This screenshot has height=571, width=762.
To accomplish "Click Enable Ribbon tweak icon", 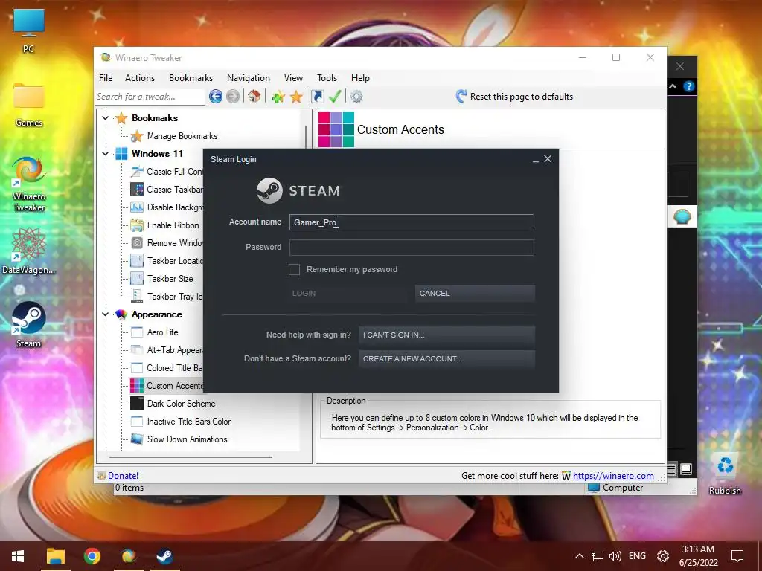I will pos(137,225).
